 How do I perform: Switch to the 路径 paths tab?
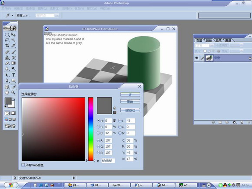pyautogui.click(x=209, y=40)
